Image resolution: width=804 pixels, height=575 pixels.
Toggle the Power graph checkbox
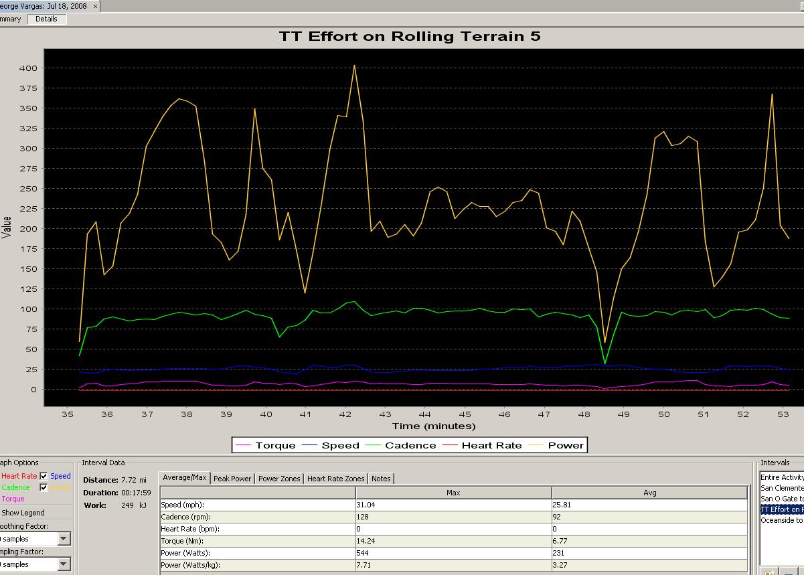coord(44,487)
